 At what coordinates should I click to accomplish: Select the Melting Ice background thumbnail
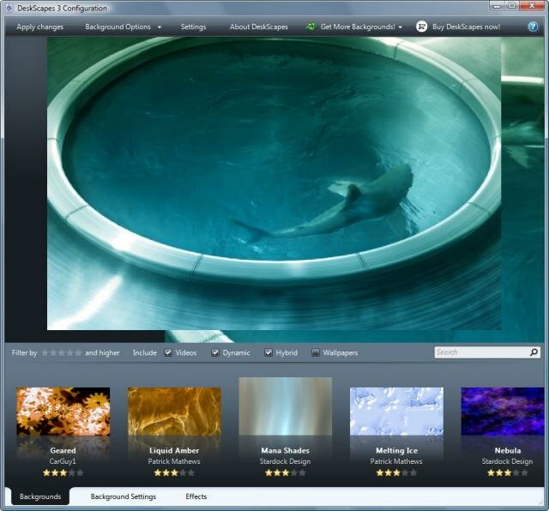pyautogui.click(x=396, y=412)
